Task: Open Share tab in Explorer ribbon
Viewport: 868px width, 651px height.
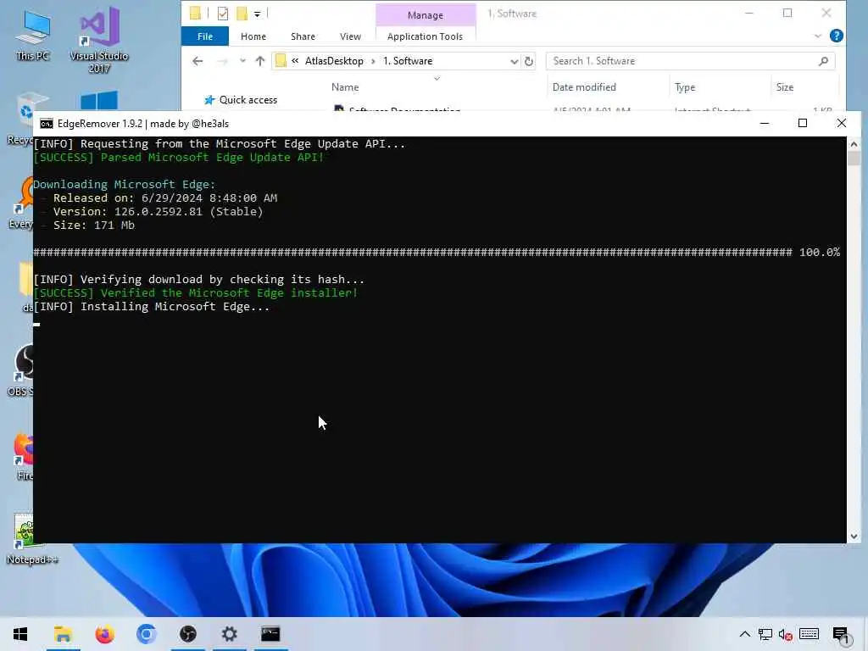Action: tap(303, 36)
